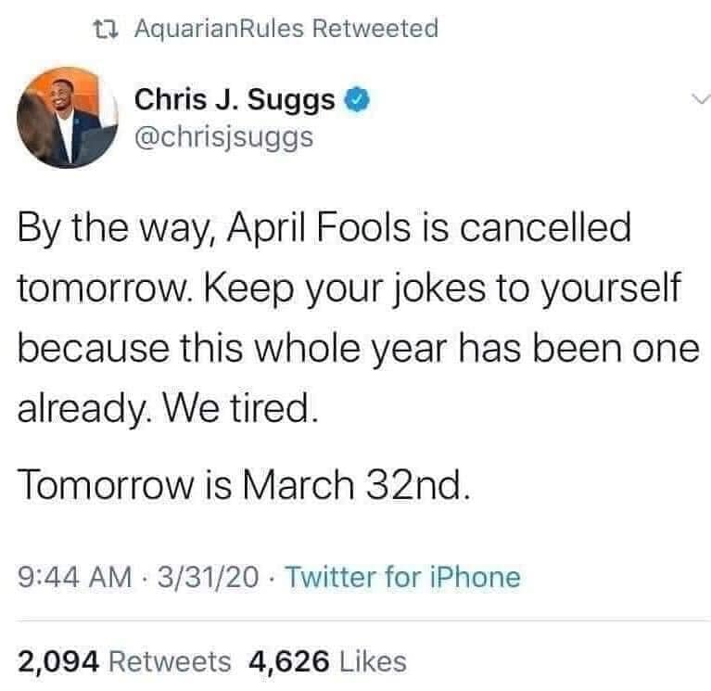Click the word Retweeted in header
Screen dimensions: 711x691
pyautogui.click(x=376, y=29)
